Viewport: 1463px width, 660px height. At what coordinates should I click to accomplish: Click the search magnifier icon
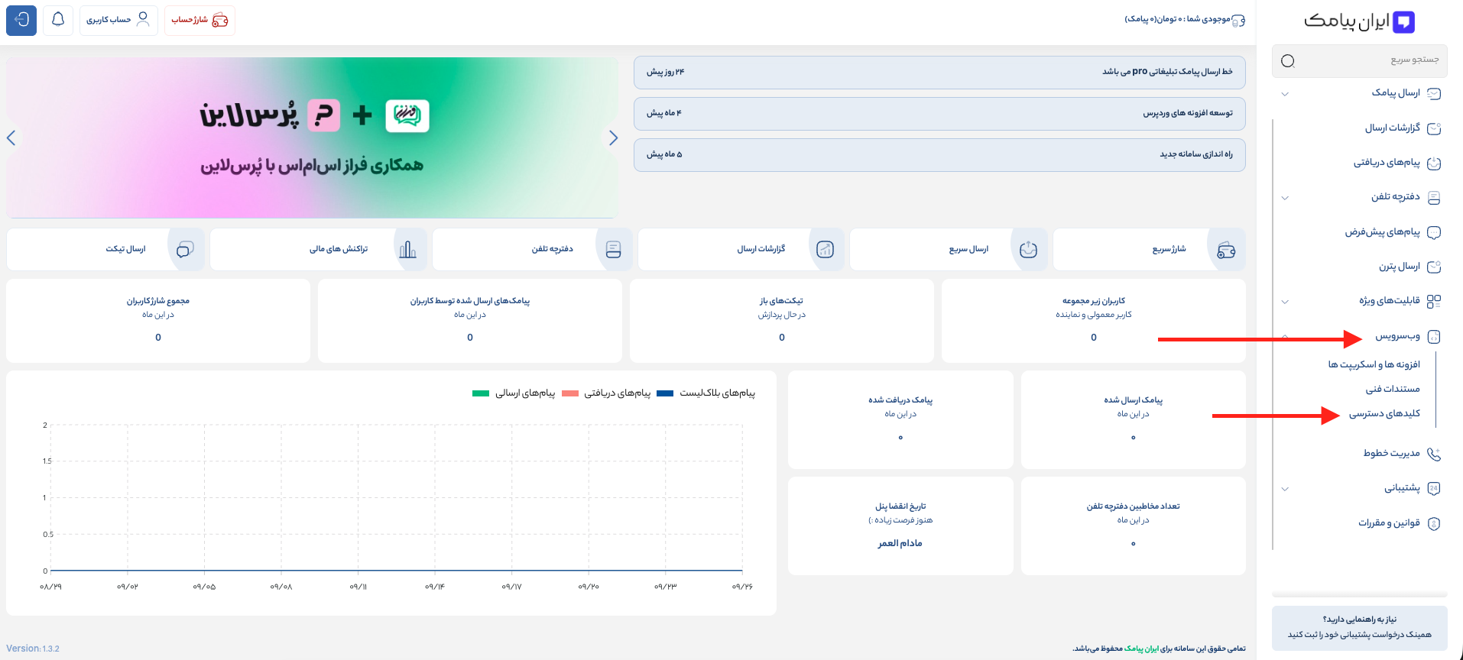[1288, 61]
